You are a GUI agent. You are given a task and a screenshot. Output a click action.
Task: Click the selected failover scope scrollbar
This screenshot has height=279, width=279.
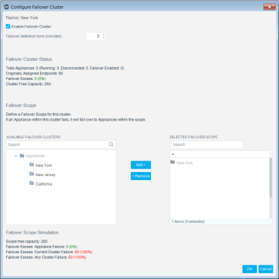click(271, 177)
